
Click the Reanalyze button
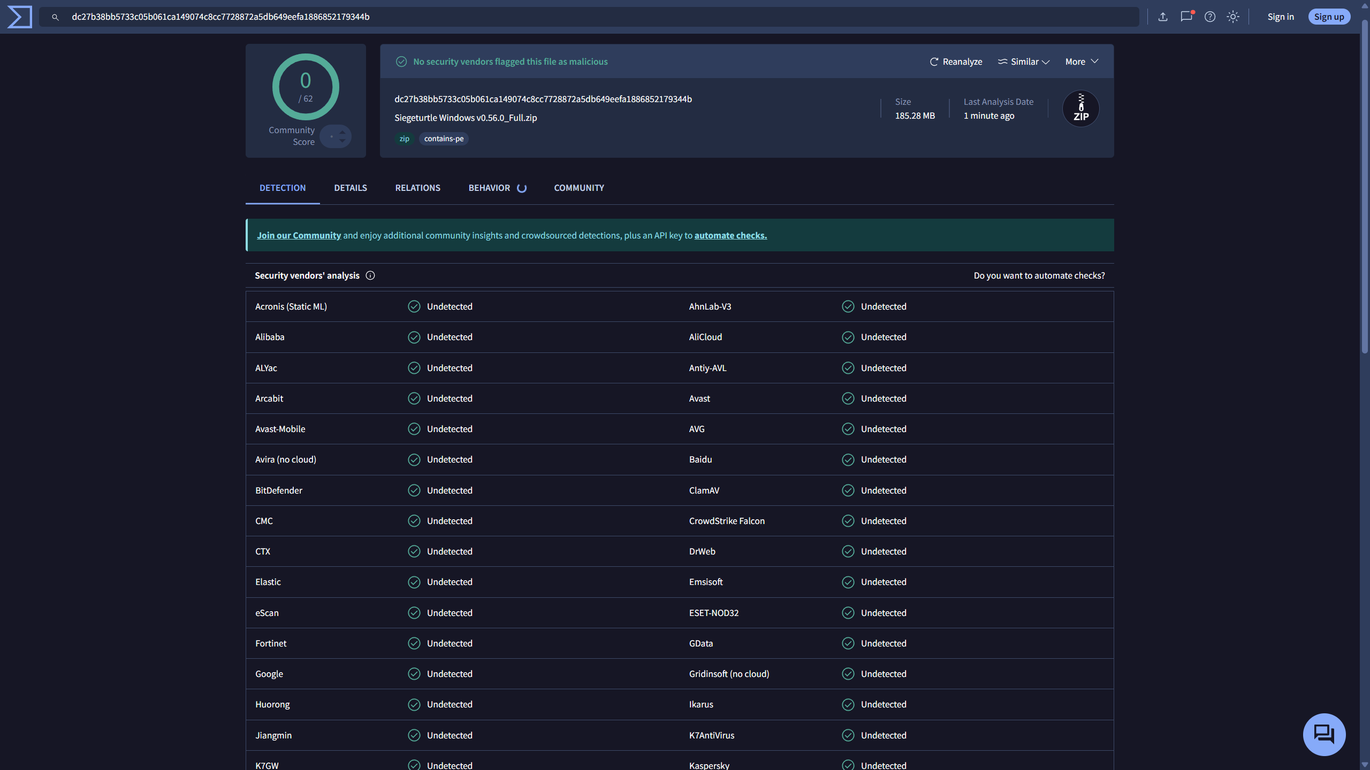point(956,61)
